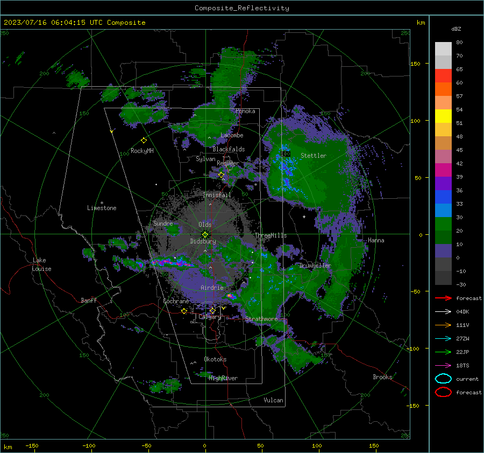The image size is (484, 453).
Task: Select the magenta 42 dBZ color swatch
Action: pyautogui.click(x=443, y=170)
